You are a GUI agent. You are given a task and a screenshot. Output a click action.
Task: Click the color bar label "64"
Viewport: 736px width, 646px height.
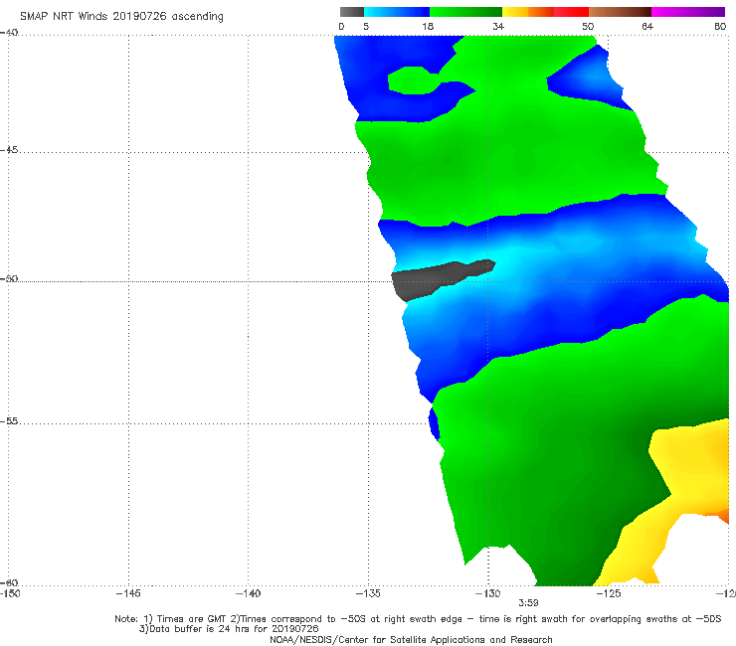(x=647, y=27)
